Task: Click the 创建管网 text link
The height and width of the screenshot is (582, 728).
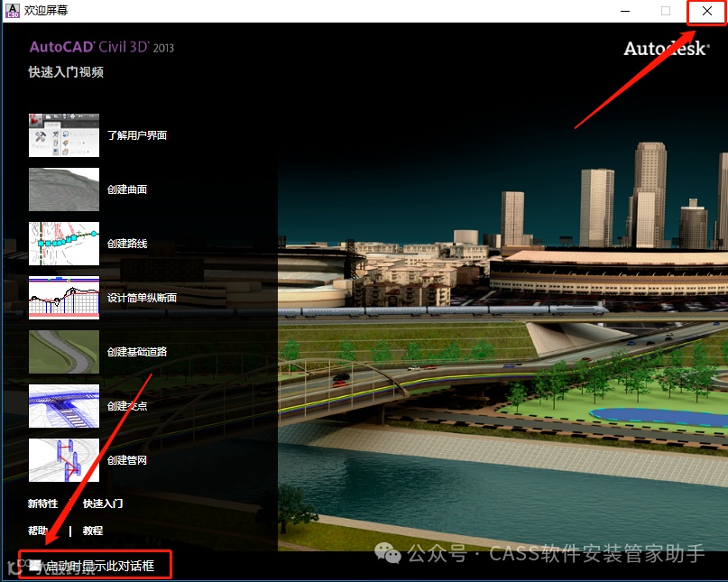Action: [x=127, y=460]
